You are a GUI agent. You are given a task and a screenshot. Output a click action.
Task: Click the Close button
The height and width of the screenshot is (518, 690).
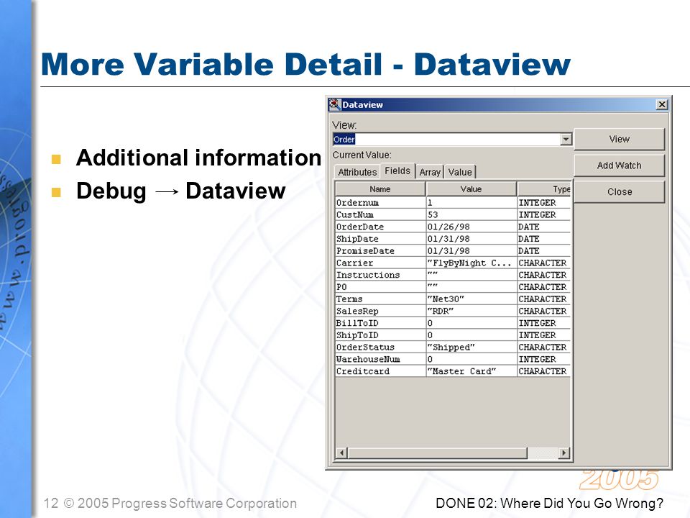(619, 192)
